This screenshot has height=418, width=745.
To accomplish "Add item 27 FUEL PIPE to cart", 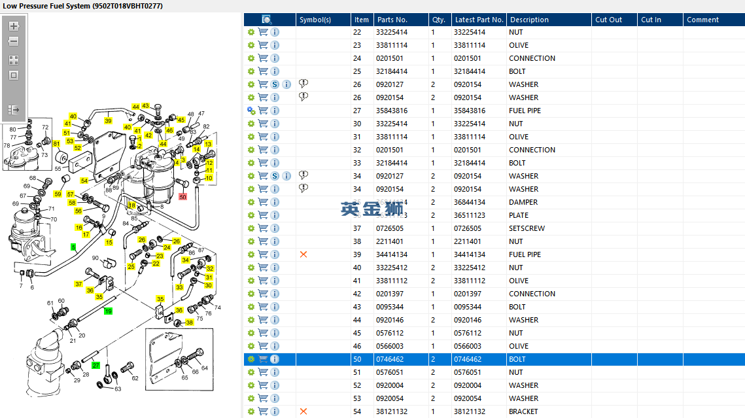I will [263, 110].
